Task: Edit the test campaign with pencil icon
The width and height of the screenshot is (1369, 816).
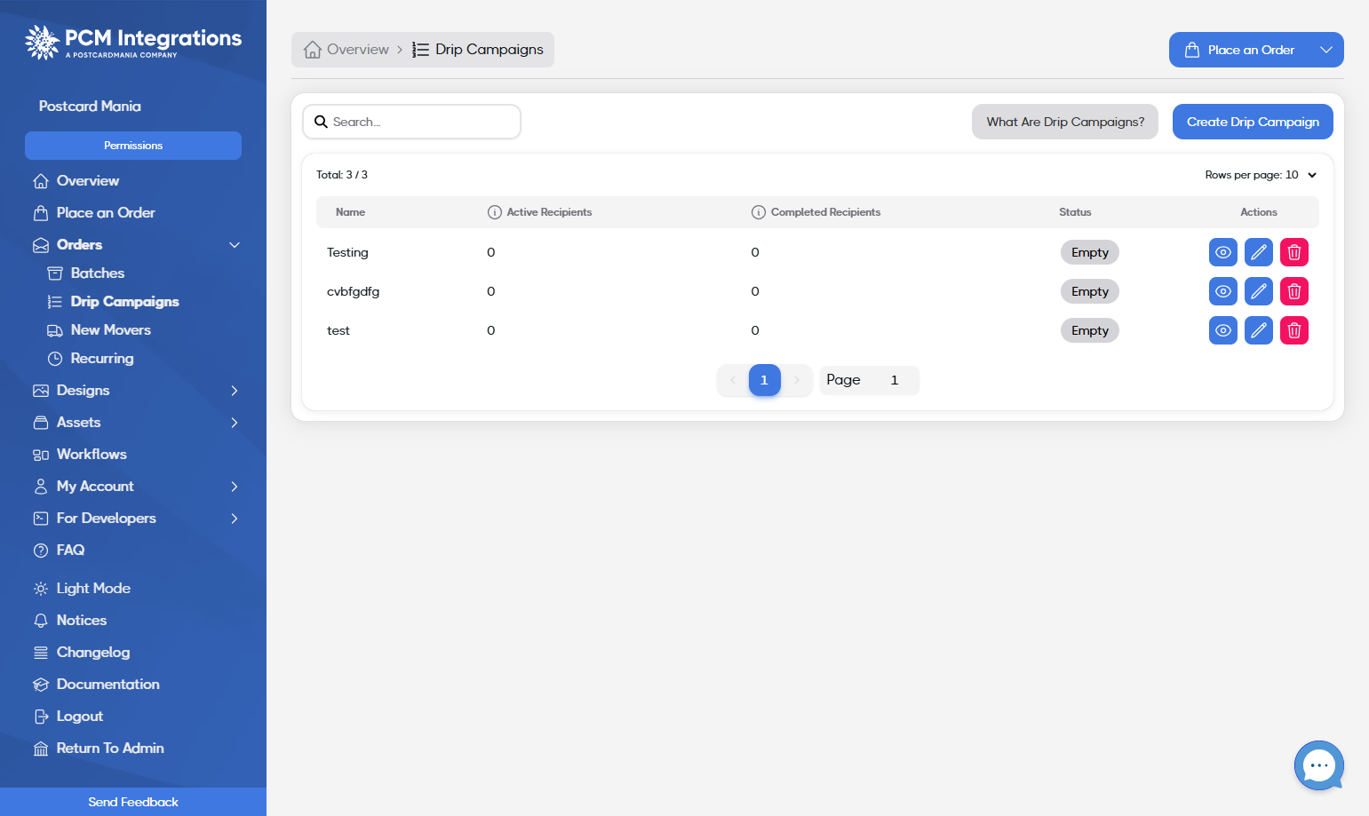Action: point(1259,330)
